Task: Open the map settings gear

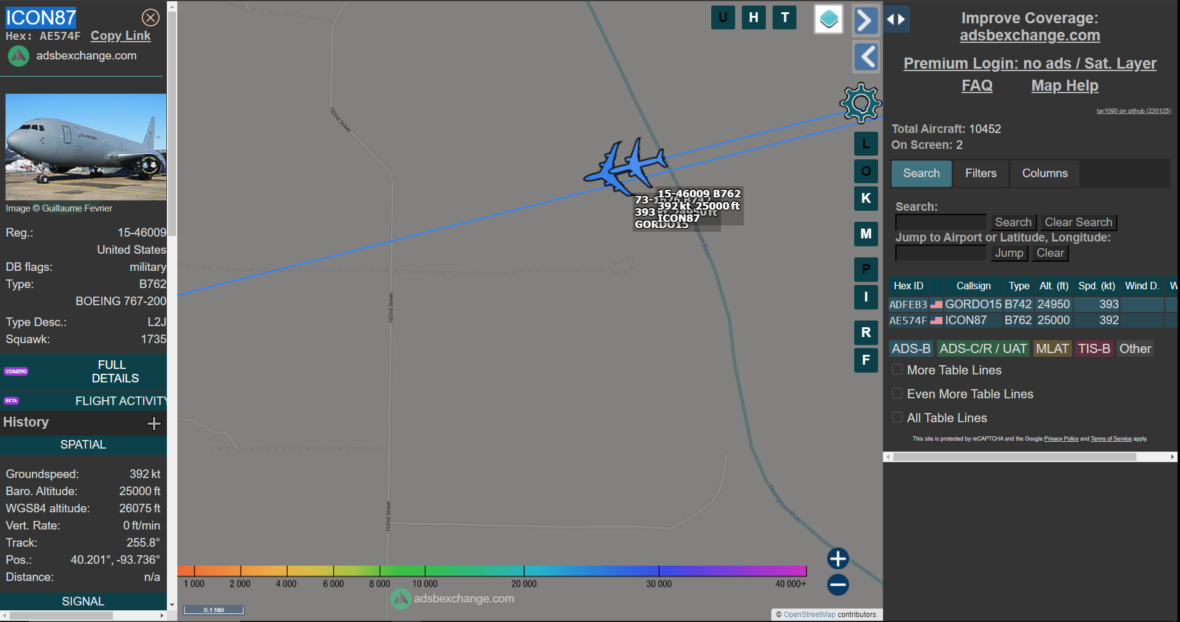Action: click(860, 103)
